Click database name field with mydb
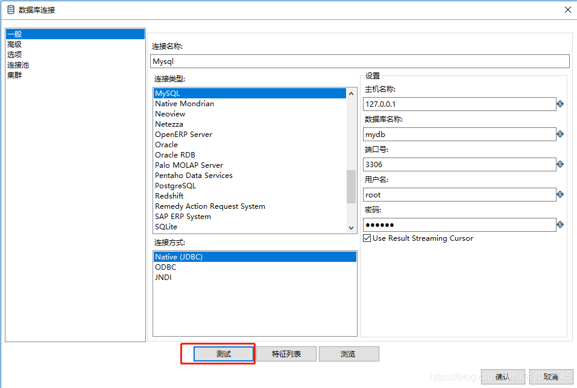Viewport: 577px width, 388px height. [x=459, y=135]
